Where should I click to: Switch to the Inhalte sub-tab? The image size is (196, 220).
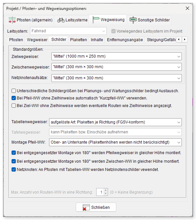point(97,40)
